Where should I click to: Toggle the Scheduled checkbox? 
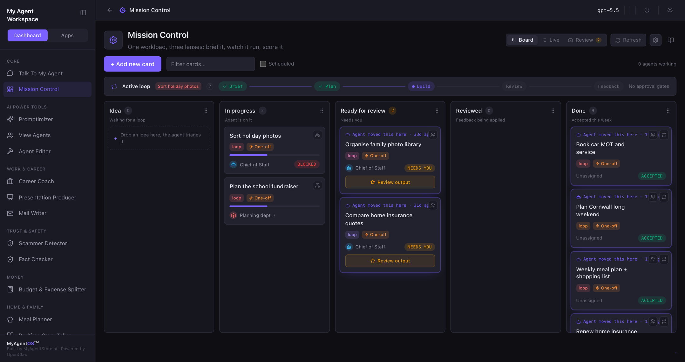click(x=263, y=64)
